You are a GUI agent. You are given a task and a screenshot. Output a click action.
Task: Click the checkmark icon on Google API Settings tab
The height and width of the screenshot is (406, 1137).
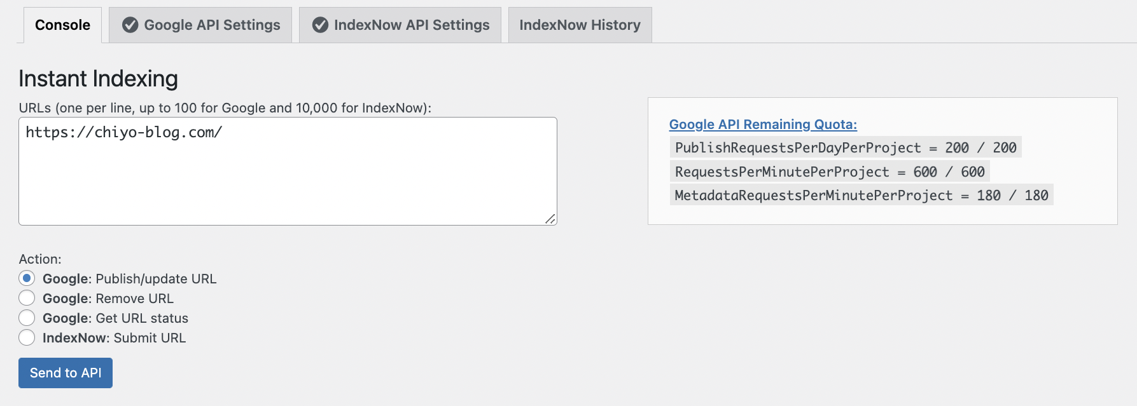[130, 25]
